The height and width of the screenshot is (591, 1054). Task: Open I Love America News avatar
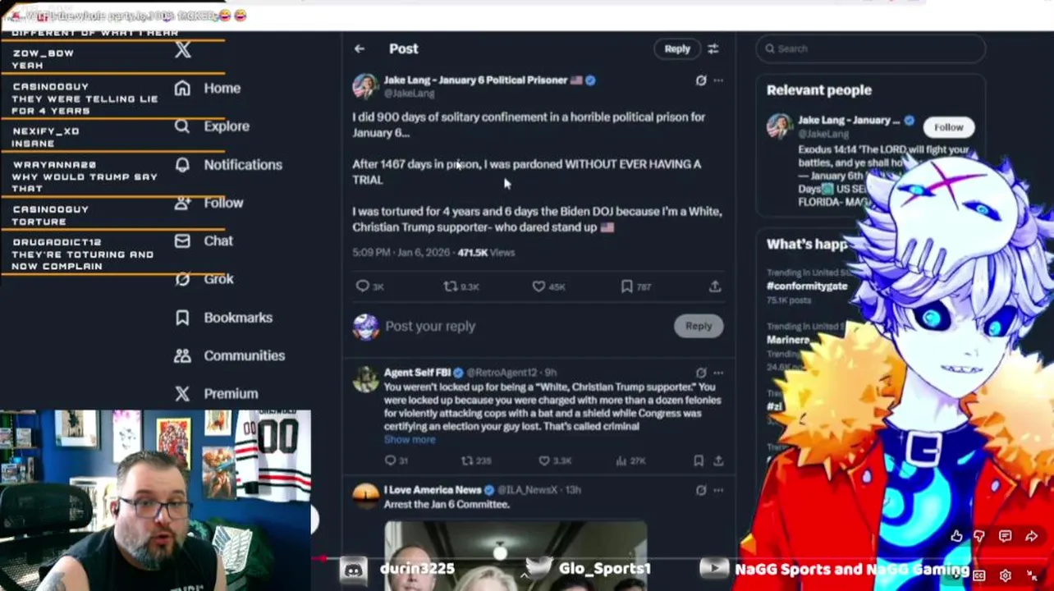pos(365,497)
